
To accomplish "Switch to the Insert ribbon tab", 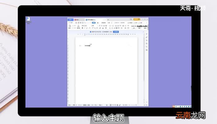I will [x=98, y=23].
